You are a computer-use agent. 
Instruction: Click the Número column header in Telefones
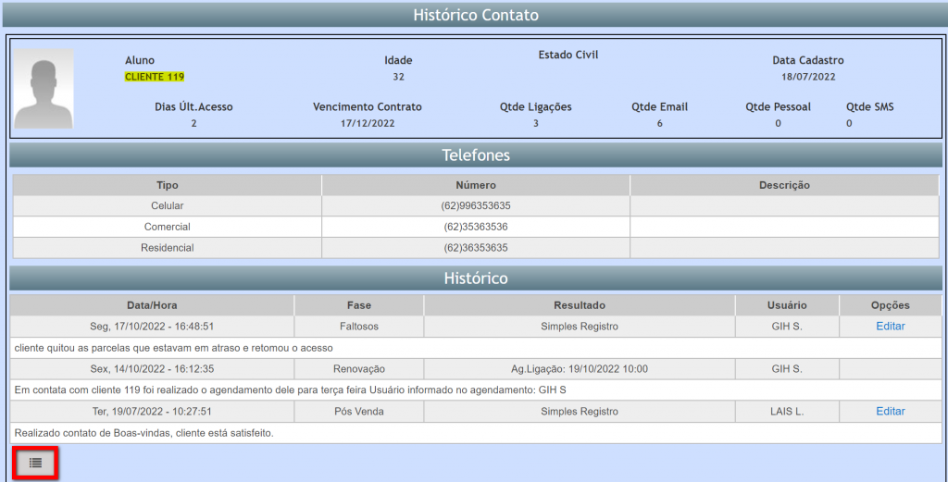(476, 185)
